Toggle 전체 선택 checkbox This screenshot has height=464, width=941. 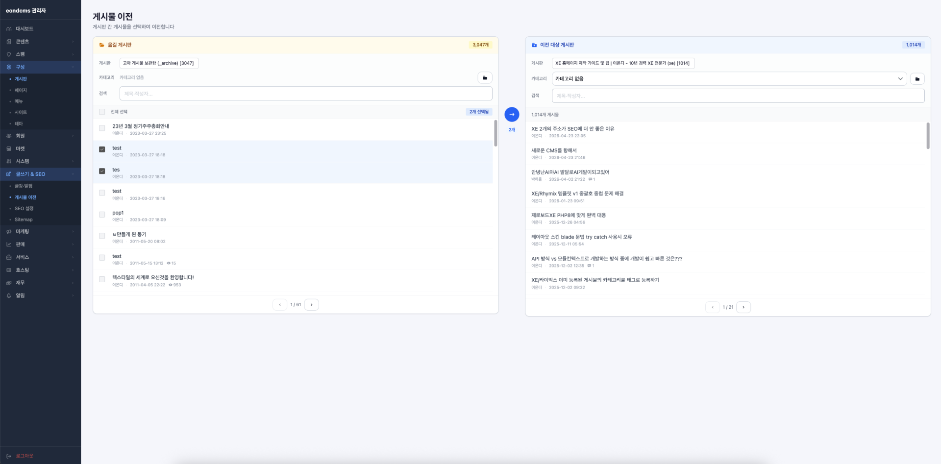click(102, 112)
